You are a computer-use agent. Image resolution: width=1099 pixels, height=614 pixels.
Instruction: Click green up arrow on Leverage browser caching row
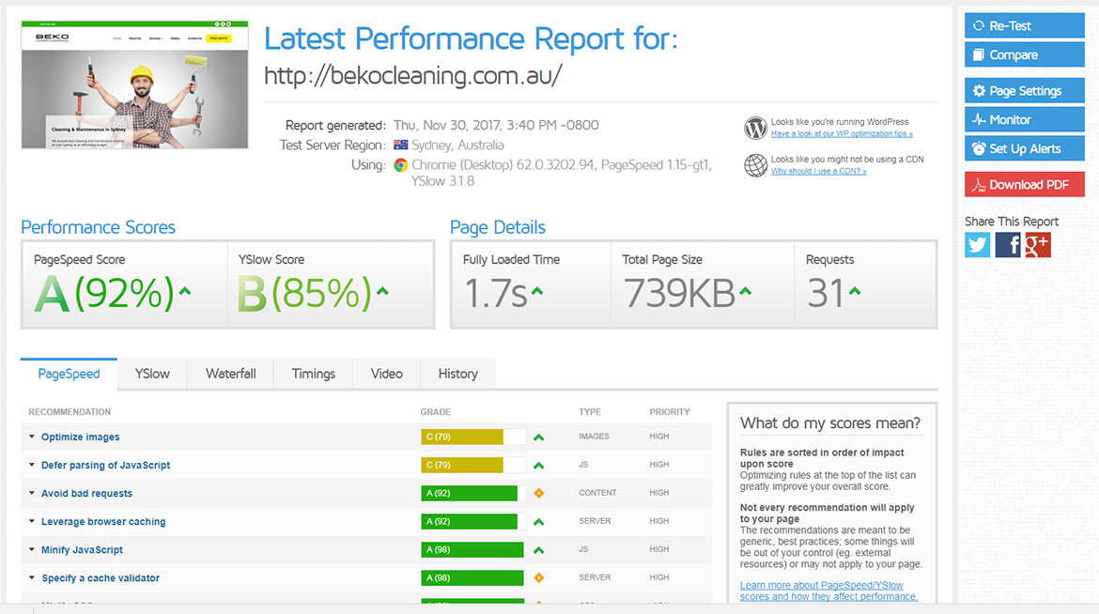538,522
